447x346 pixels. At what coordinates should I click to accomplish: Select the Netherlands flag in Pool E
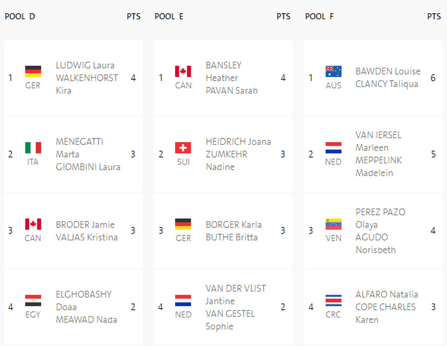point(183,301)
